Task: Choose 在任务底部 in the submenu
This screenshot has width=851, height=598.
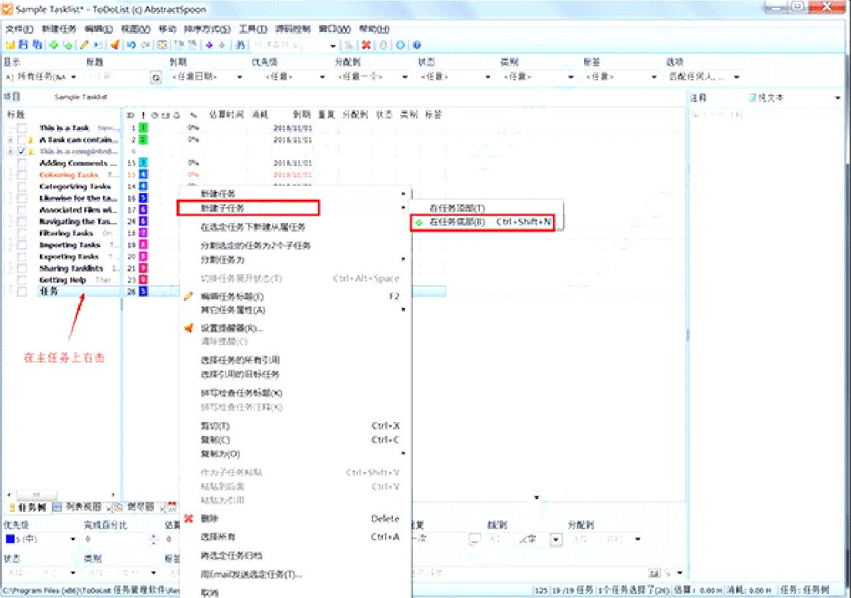Action: coord(482,222)
